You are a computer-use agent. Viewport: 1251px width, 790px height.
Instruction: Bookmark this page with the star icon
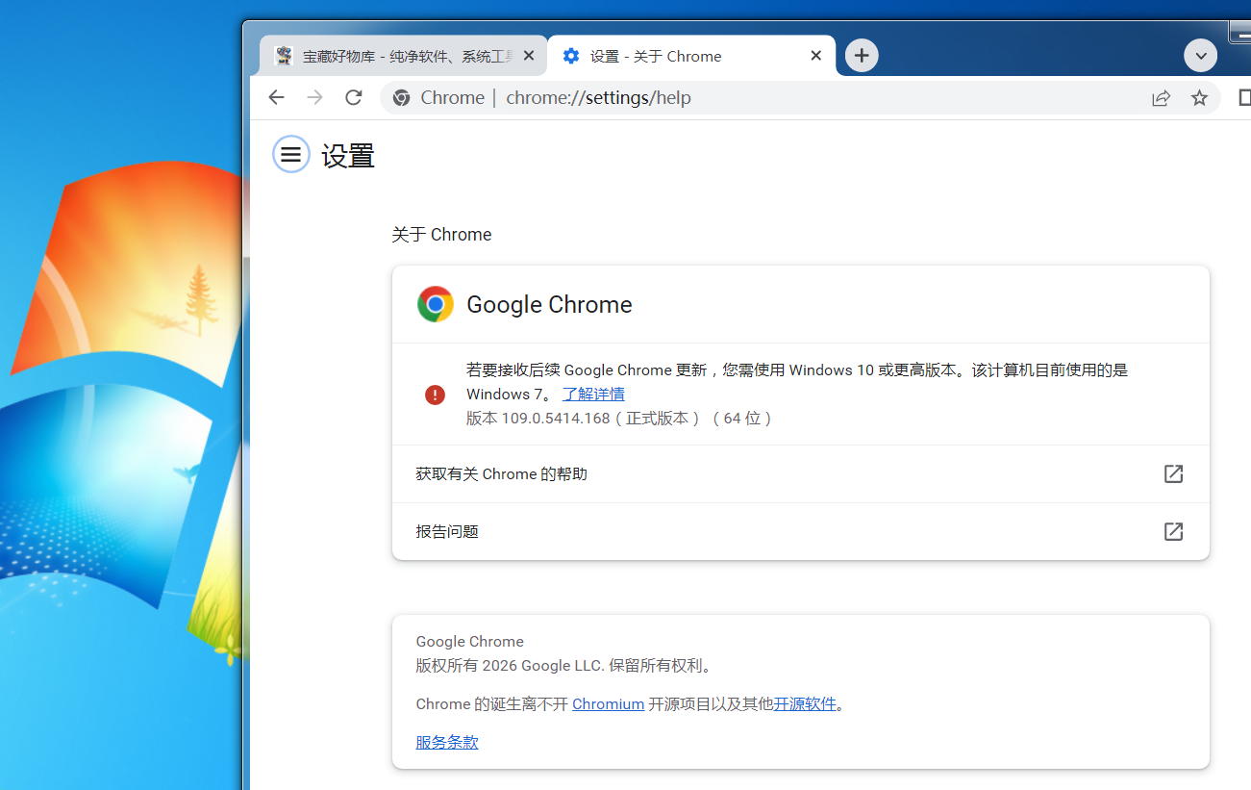tap(1199, 97)
